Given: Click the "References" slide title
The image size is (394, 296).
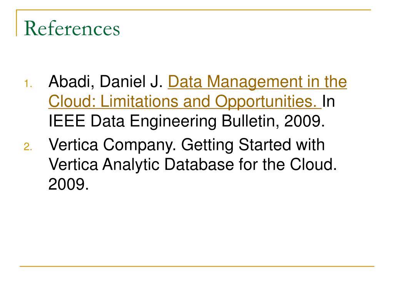Looking at the screenshot, I should [x=72, y=29].
